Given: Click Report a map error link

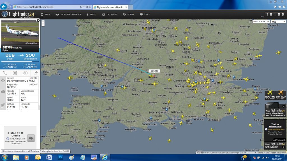Looking at the screenshot, I should (x=278, y=153).
